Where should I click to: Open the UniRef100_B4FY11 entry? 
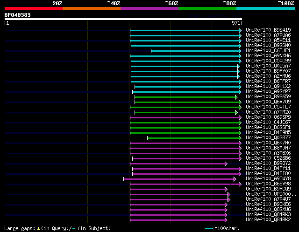pos(268,169)
